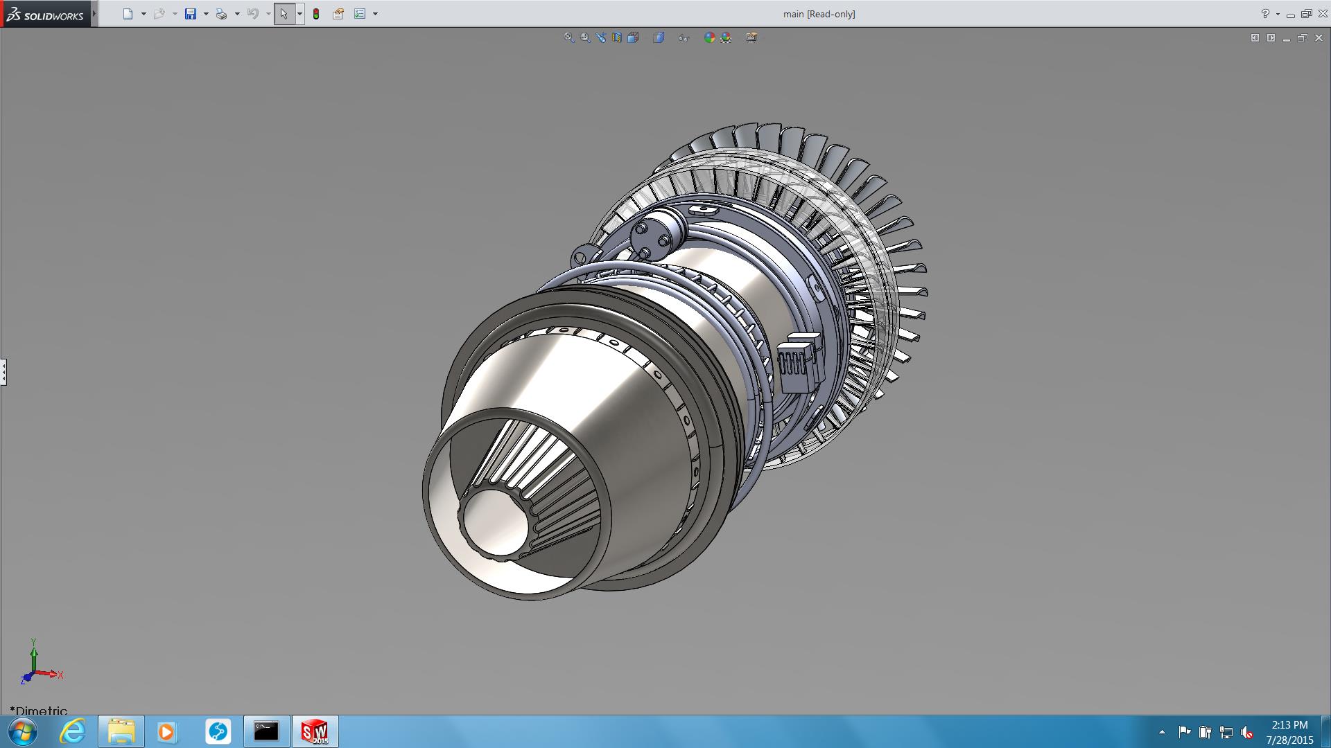
Task: Click Previous View icon
Action: [600, 37]
